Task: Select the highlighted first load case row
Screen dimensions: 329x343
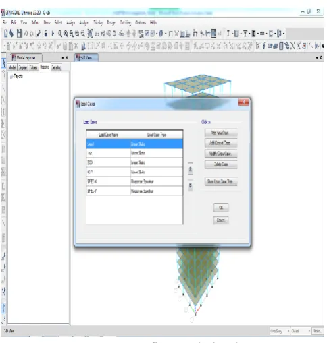Action: point(134,144)
